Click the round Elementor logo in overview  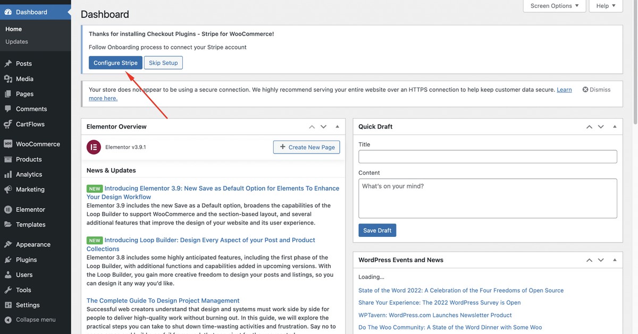point(94,147)
